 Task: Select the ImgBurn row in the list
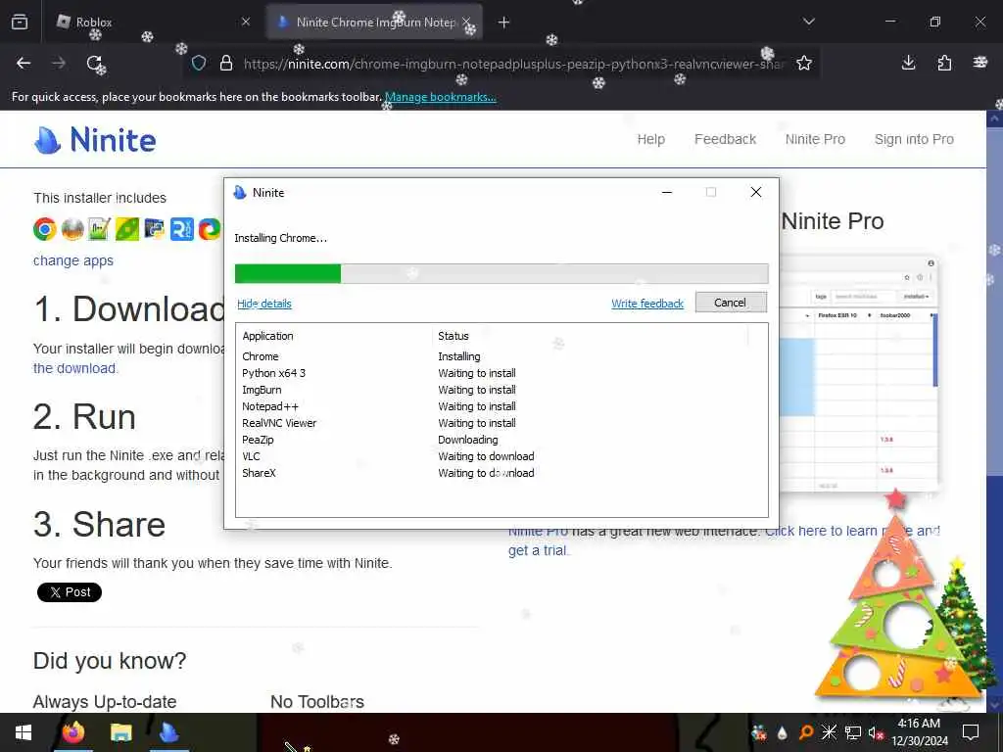501,390
